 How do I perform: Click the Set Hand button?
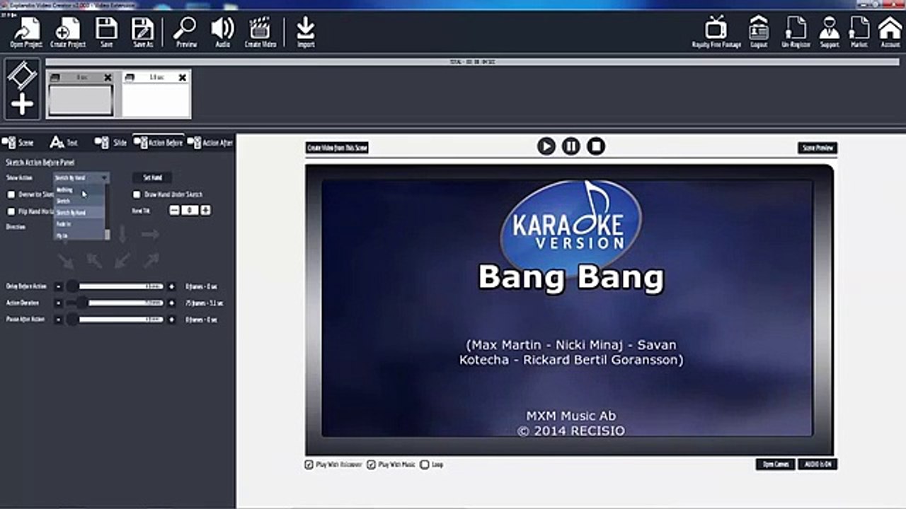point(152,178)
